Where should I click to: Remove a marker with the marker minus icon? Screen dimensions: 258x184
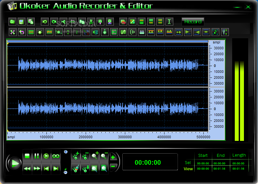coord(85,156)
